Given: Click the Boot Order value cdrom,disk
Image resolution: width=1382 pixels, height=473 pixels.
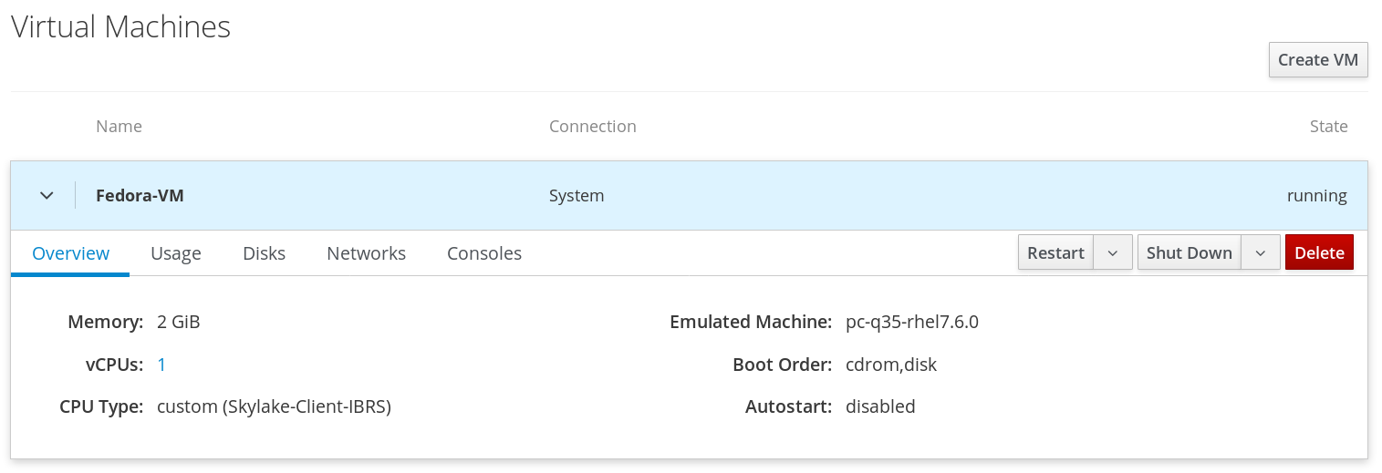Looking at the screenshot, I should 890,365.
